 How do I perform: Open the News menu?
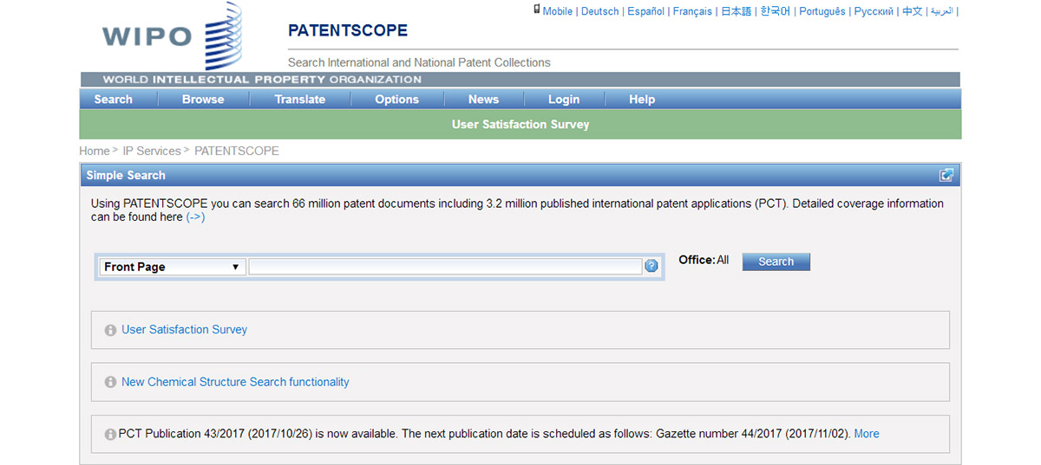point(483,99)
